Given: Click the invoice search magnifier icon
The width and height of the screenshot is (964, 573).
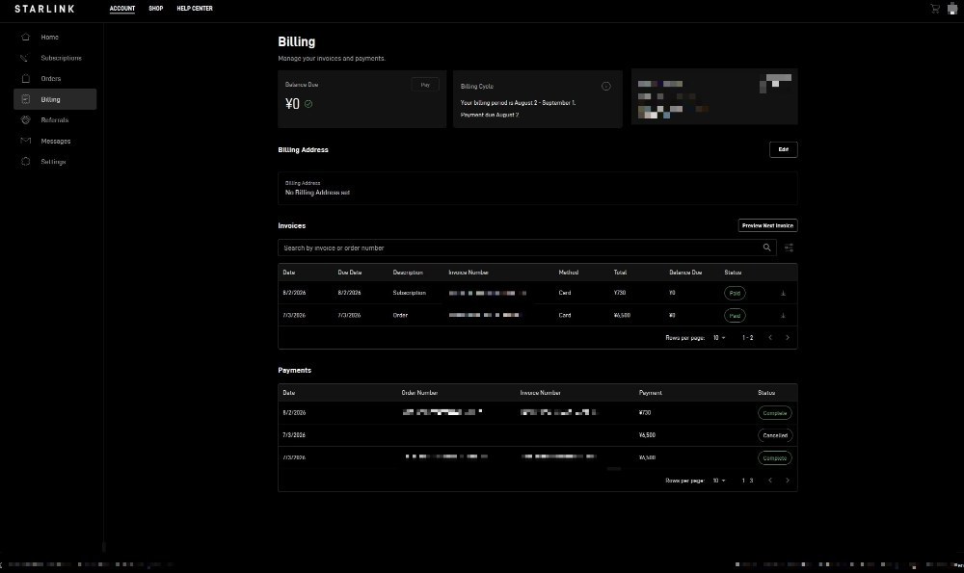Looking at the screenshot, I should [x=766, y=247].
